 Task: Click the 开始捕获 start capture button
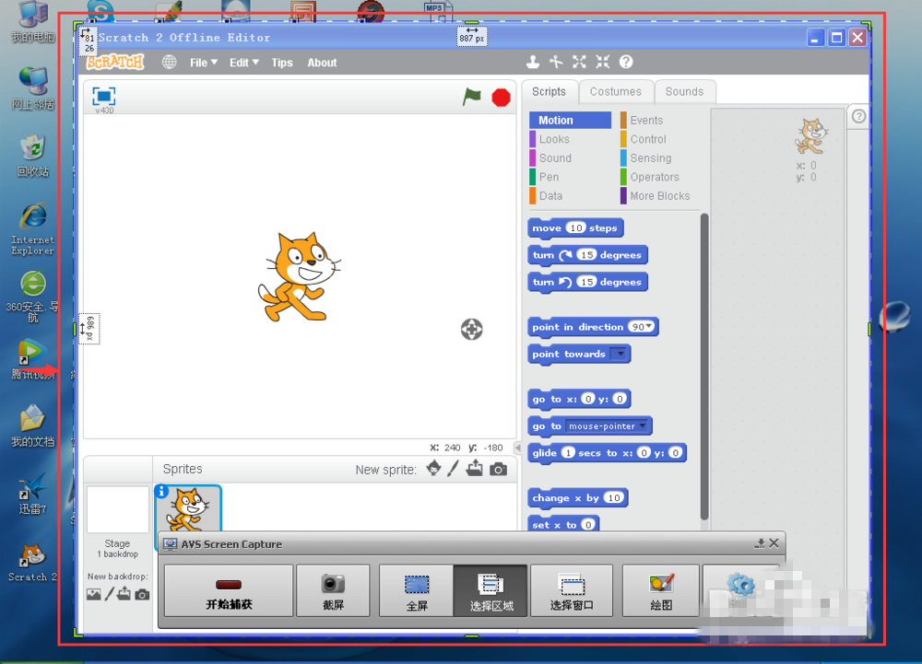(x=229, y=590)
